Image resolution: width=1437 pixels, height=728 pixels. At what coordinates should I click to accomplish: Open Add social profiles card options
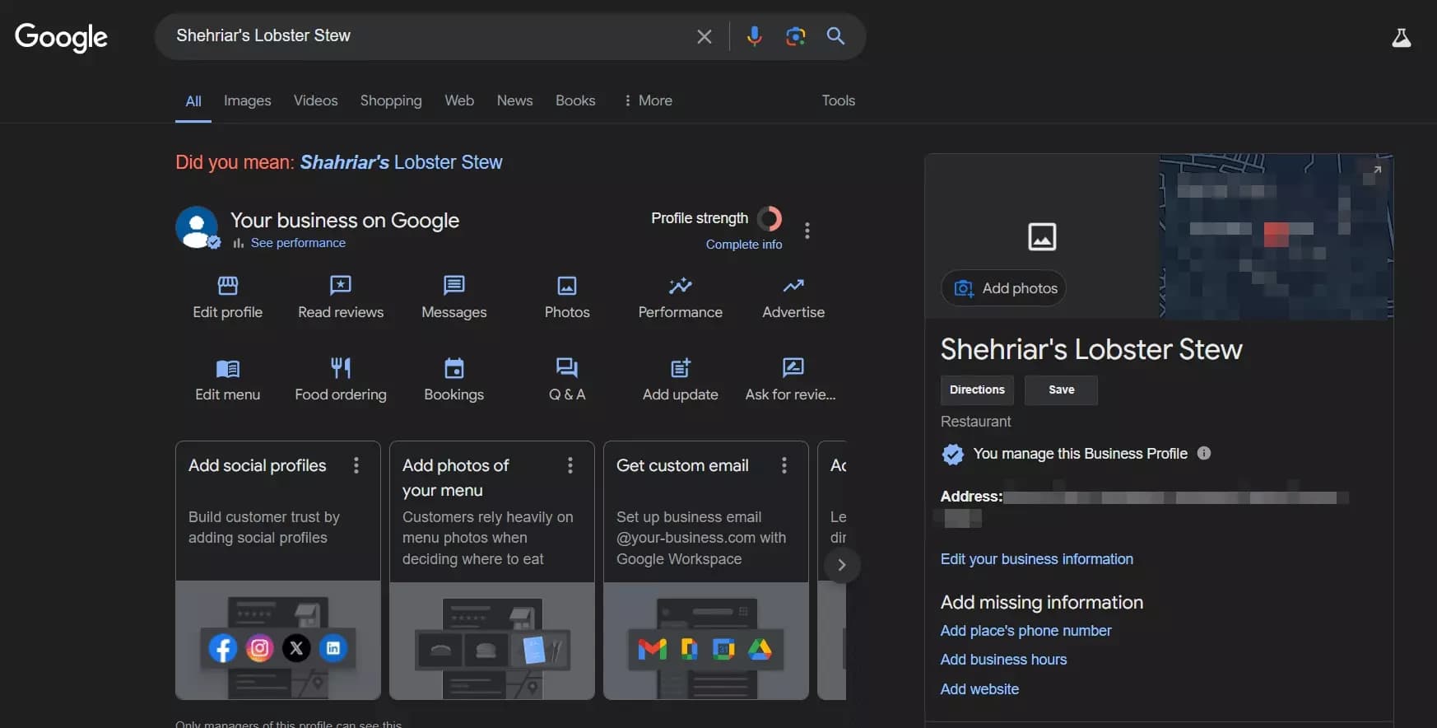(x=356, y=466)
